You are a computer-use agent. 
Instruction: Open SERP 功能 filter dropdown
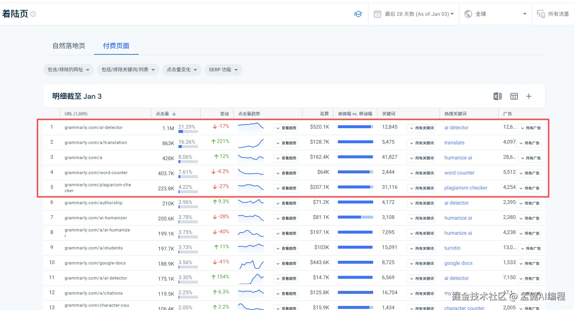(x=223, y=70)
